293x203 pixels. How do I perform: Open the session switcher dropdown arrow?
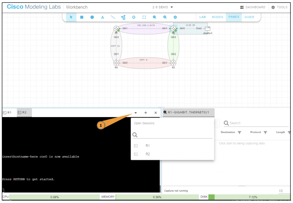(x=135, y=113)
